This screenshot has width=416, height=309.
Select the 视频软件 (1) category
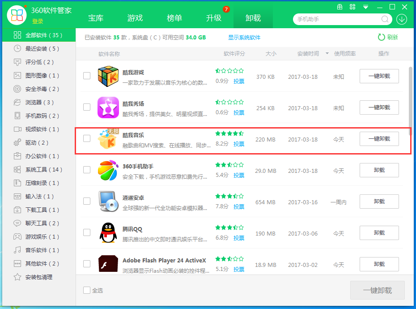[39, 129]
